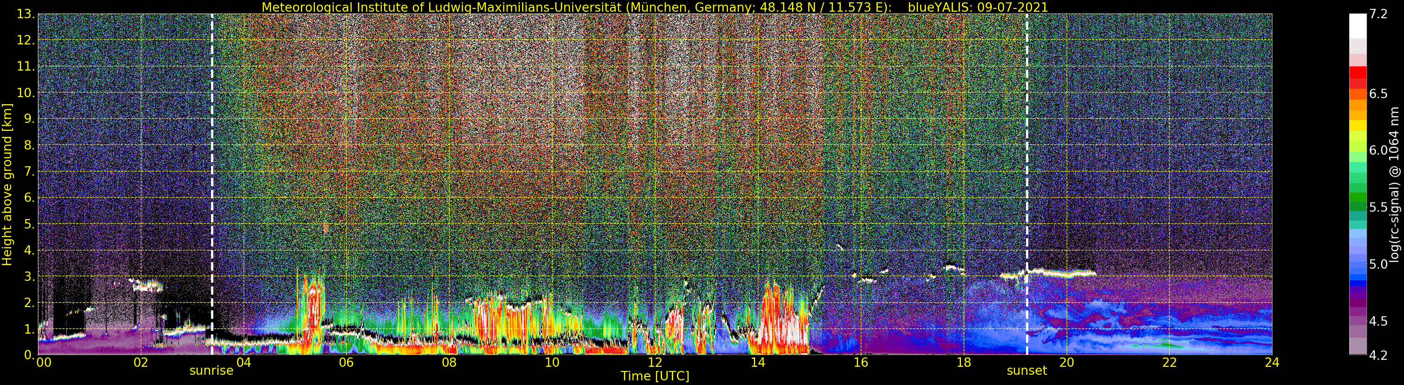
Task: Pick the red segment of the colorbar
Action: 1358,73
